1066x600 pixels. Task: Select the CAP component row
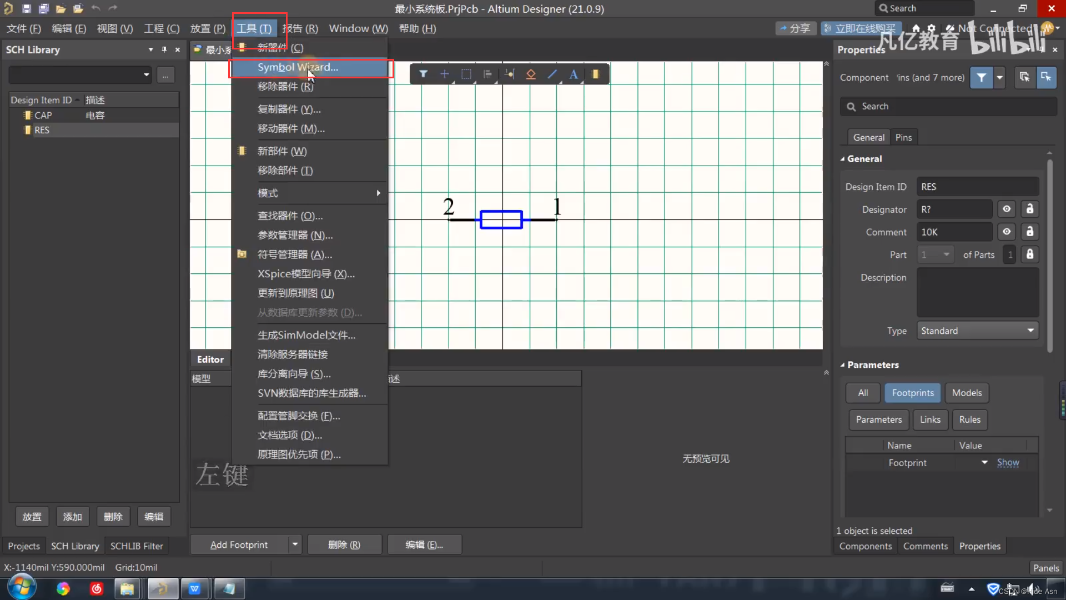coord(94,115)
